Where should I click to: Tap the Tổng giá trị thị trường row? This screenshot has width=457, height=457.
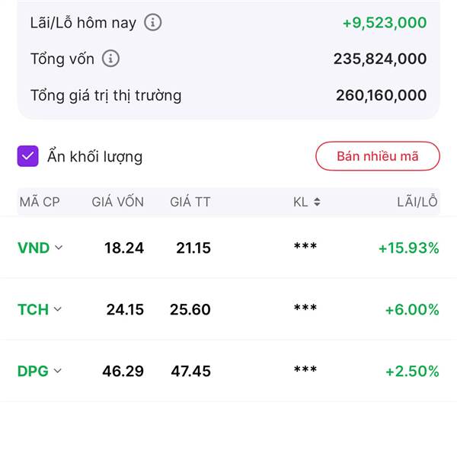(x=228, y=95)
